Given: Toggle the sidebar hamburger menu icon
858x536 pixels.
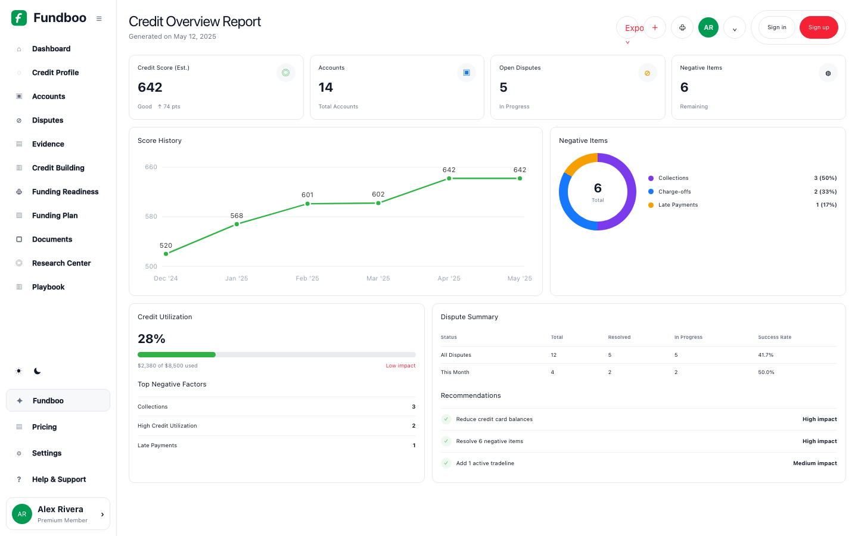Looking at the screenshot, I should pos(99,18).
